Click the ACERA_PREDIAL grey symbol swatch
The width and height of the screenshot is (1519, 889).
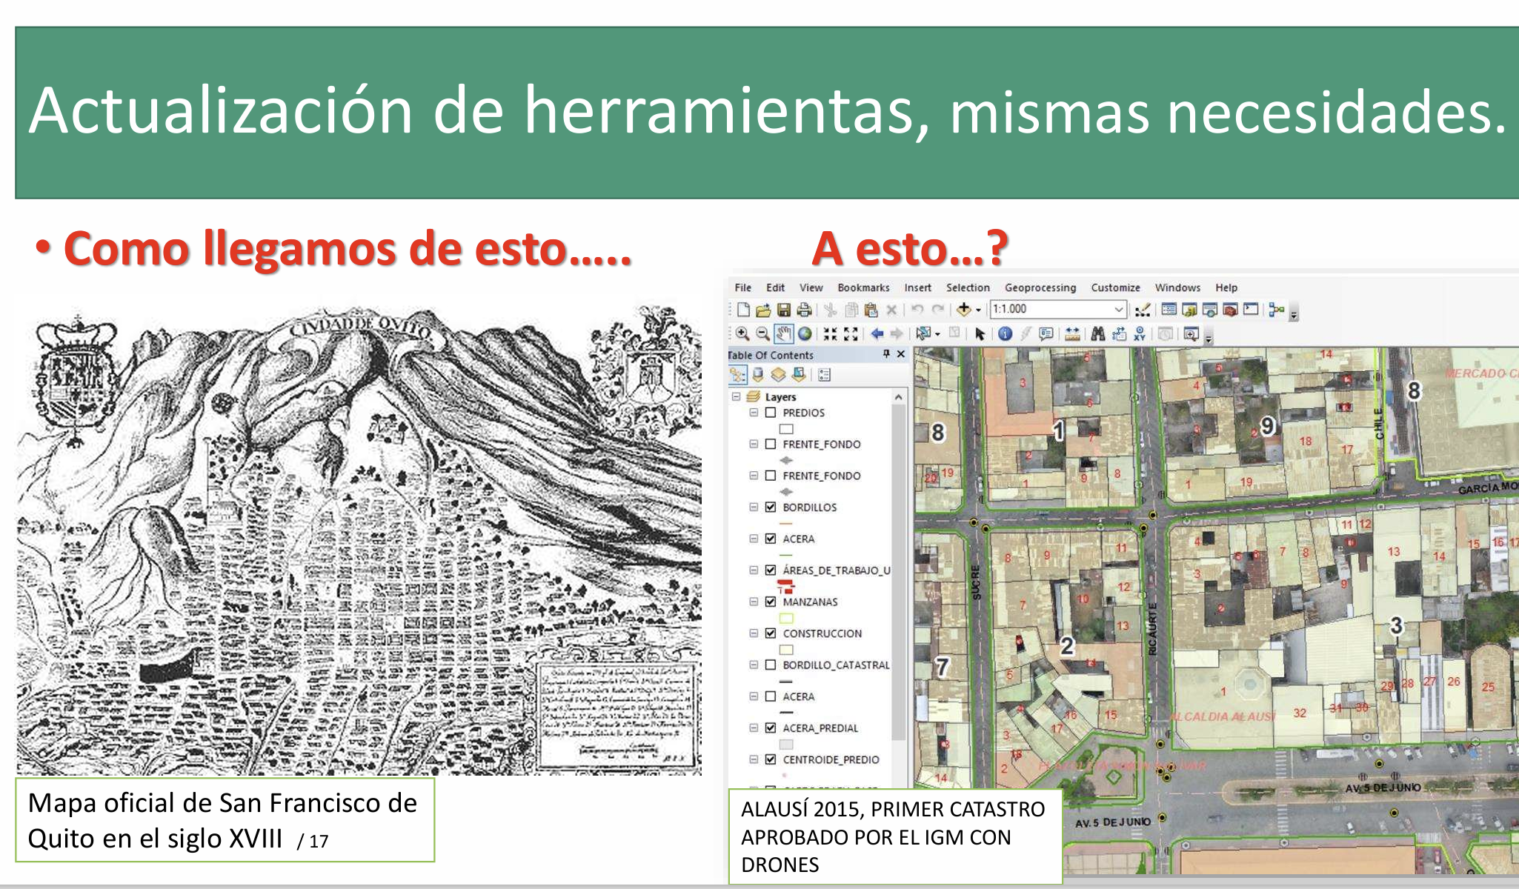(x=786, y=745)
